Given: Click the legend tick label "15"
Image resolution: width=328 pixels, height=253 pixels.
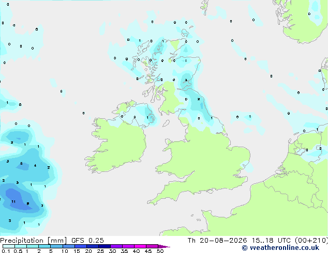Looking at the screenshot, I should coord(77,251).
